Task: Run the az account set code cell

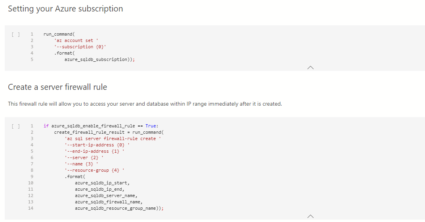Action: [x=15, y=34]
